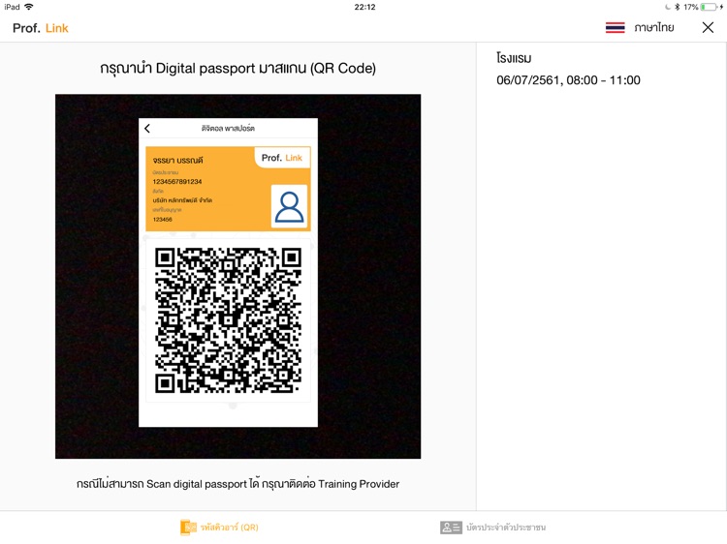Tap the Digital passport scan instruction heading

(x=237, y=68)
